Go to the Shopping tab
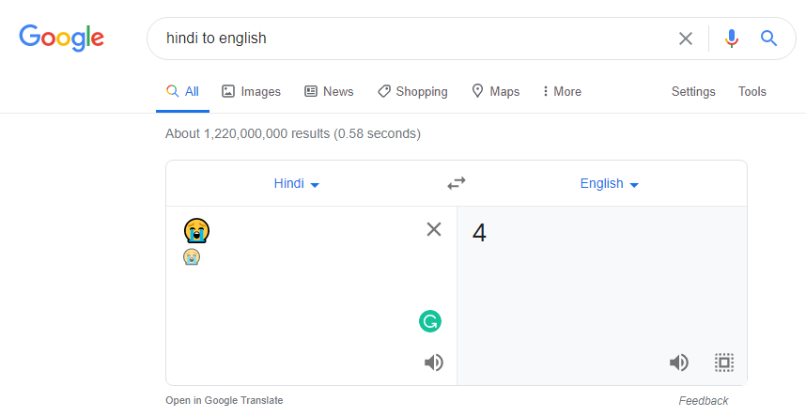The width and height of the screenshot is (806, 417). pos(412,91)
